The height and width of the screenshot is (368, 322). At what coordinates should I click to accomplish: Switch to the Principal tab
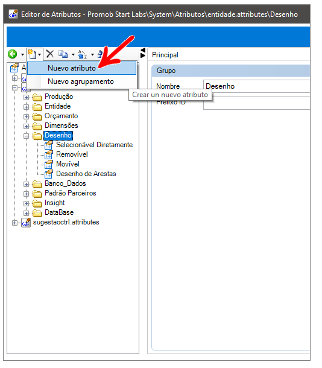tap(165, 55)
